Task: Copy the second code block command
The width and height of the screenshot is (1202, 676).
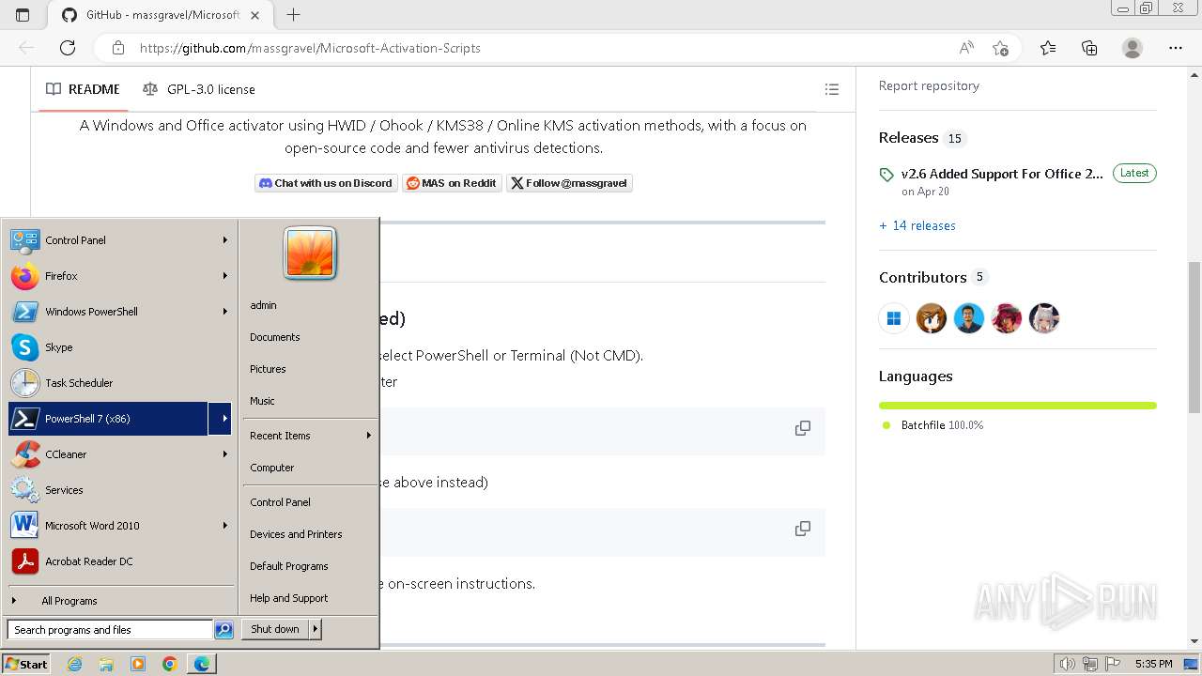Action: pyautogui.click(x=803, y=529)
